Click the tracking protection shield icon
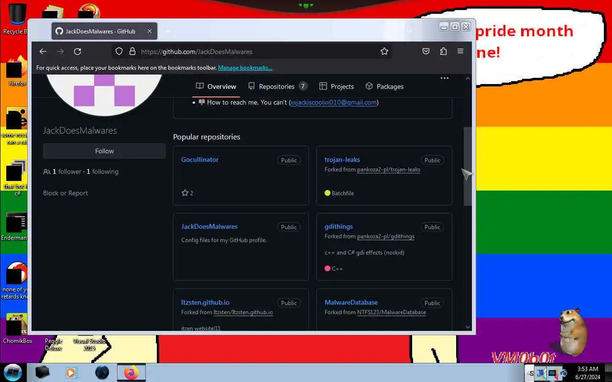Screen dimensions: 612x382 119,52
